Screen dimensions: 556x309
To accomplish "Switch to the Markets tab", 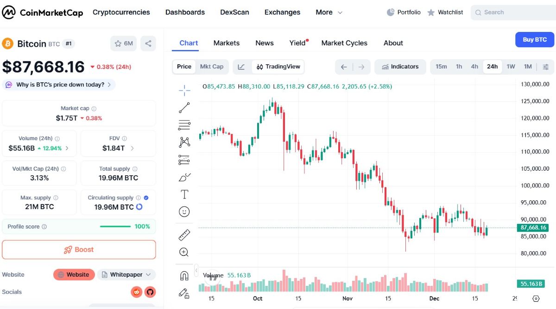I will tap(227, 43).
